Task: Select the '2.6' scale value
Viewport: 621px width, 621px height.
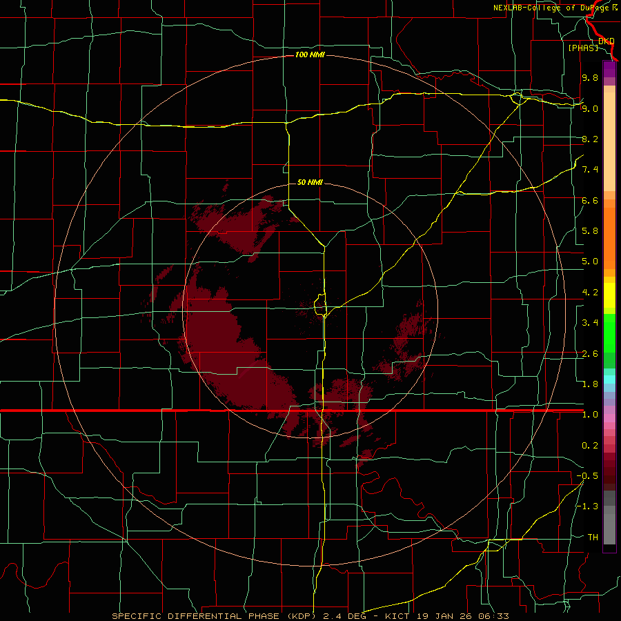Action: coord(590,354)
